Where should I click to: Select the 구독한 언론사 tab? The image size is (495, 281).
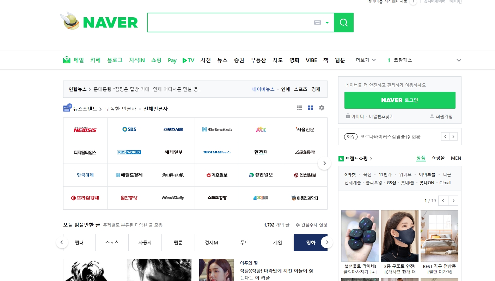(x=121, y=109)
